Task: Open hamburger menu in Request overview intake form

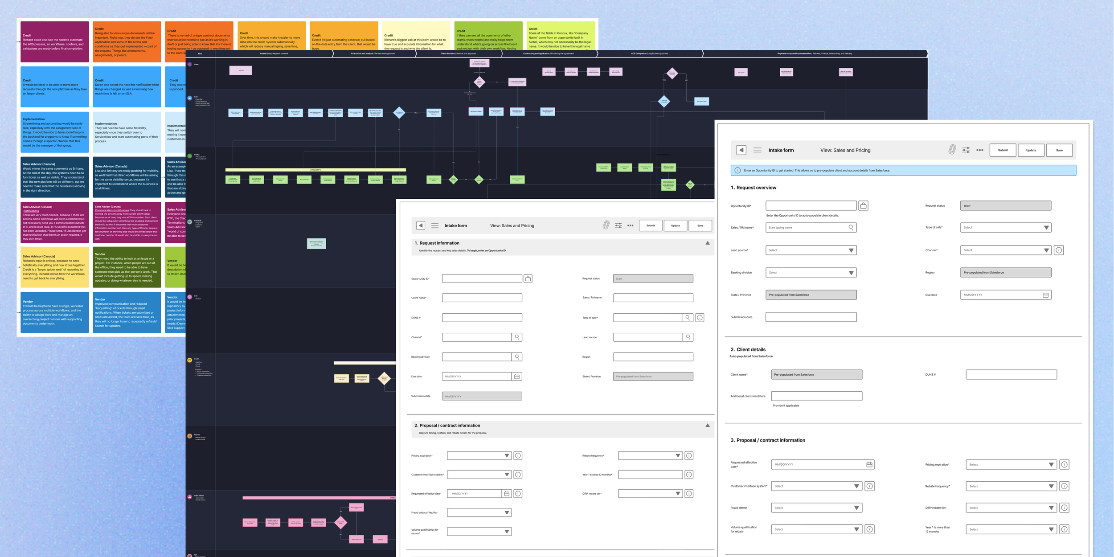Action: click(757, 150)
